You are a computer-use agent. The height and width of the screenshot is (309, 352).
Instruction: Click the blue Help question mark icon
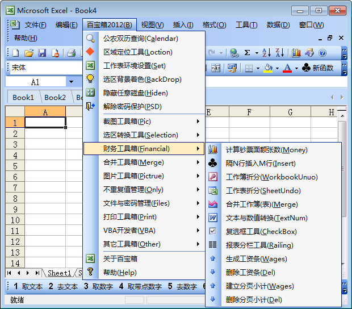point(322,53)
